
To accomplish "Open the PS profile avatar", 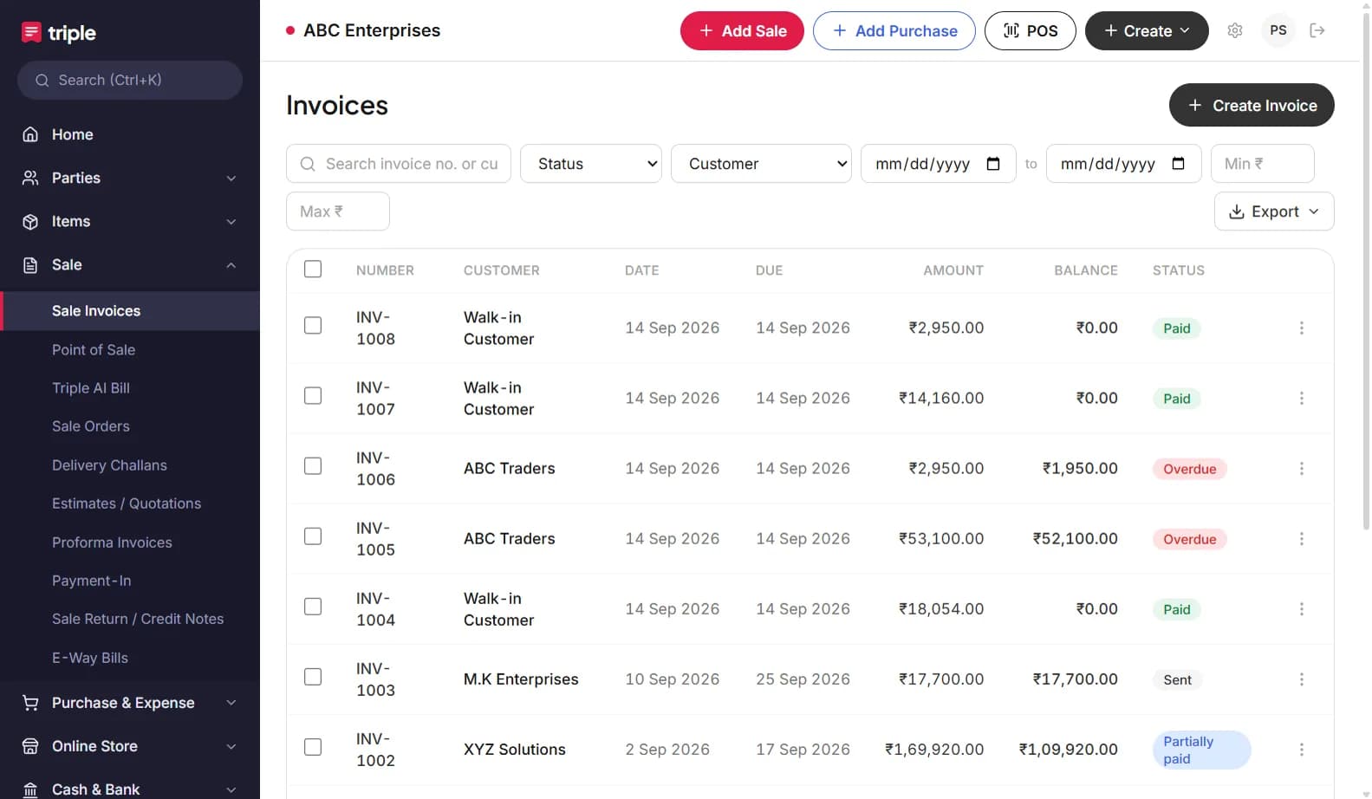I will 1278,30.
